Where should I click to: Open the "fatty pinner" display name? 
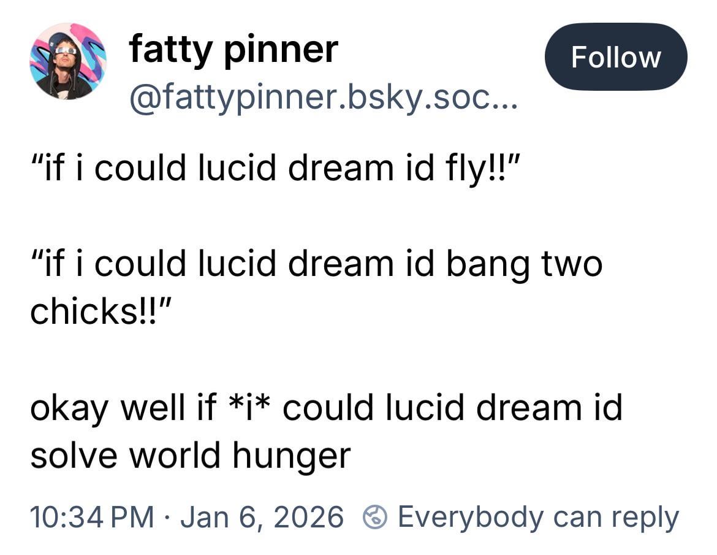pyautogui.click(x=233, y=49)
